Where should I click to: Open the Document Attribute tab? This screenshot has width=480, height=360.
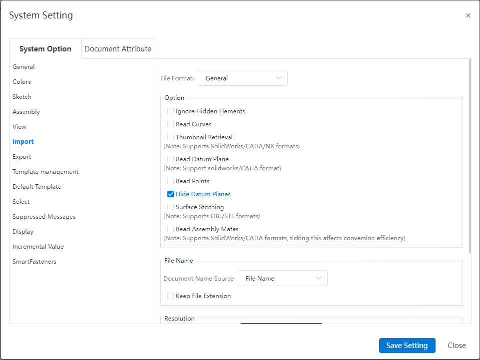(x=118, y=48)
